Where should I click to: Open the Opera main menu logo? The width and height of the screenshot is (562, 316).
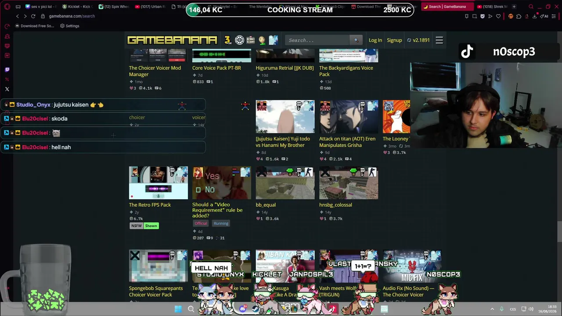click(7, 7)
